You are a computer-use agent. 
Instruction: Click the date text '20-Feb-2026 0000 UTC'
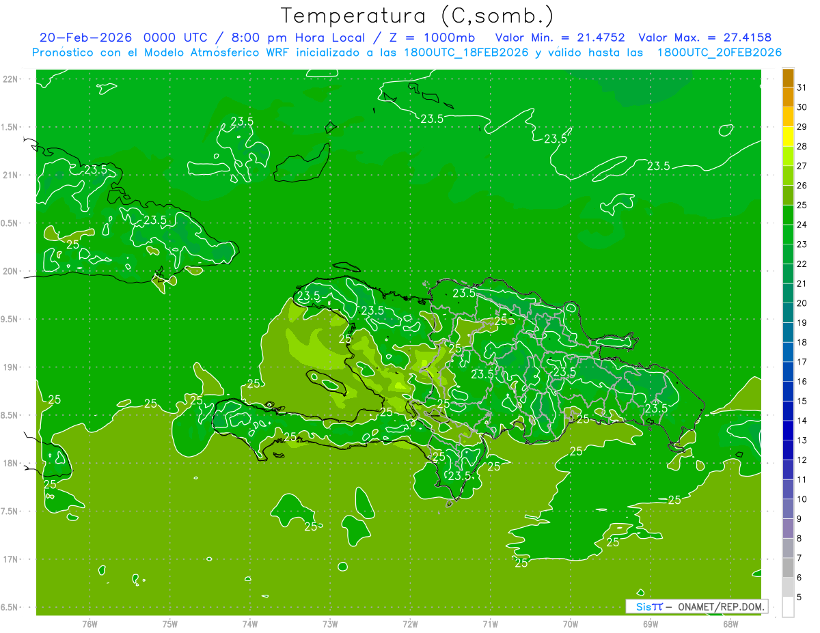click(x=124, y=38)
